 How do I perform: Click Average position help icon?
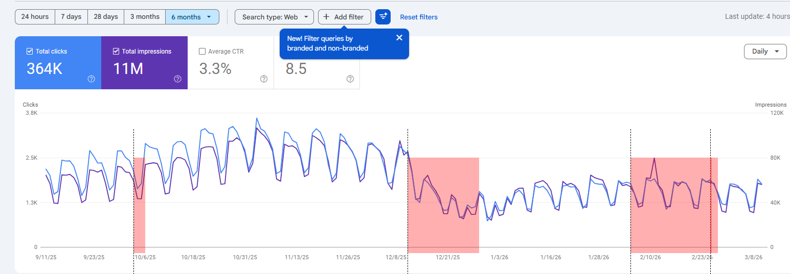(x=350, y=79)
